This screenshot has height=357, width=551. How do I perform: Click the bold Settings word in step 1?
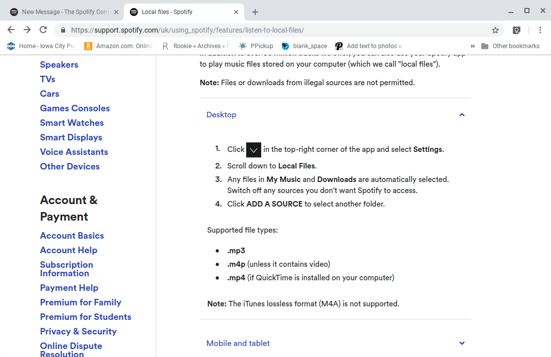coord(428,149)
